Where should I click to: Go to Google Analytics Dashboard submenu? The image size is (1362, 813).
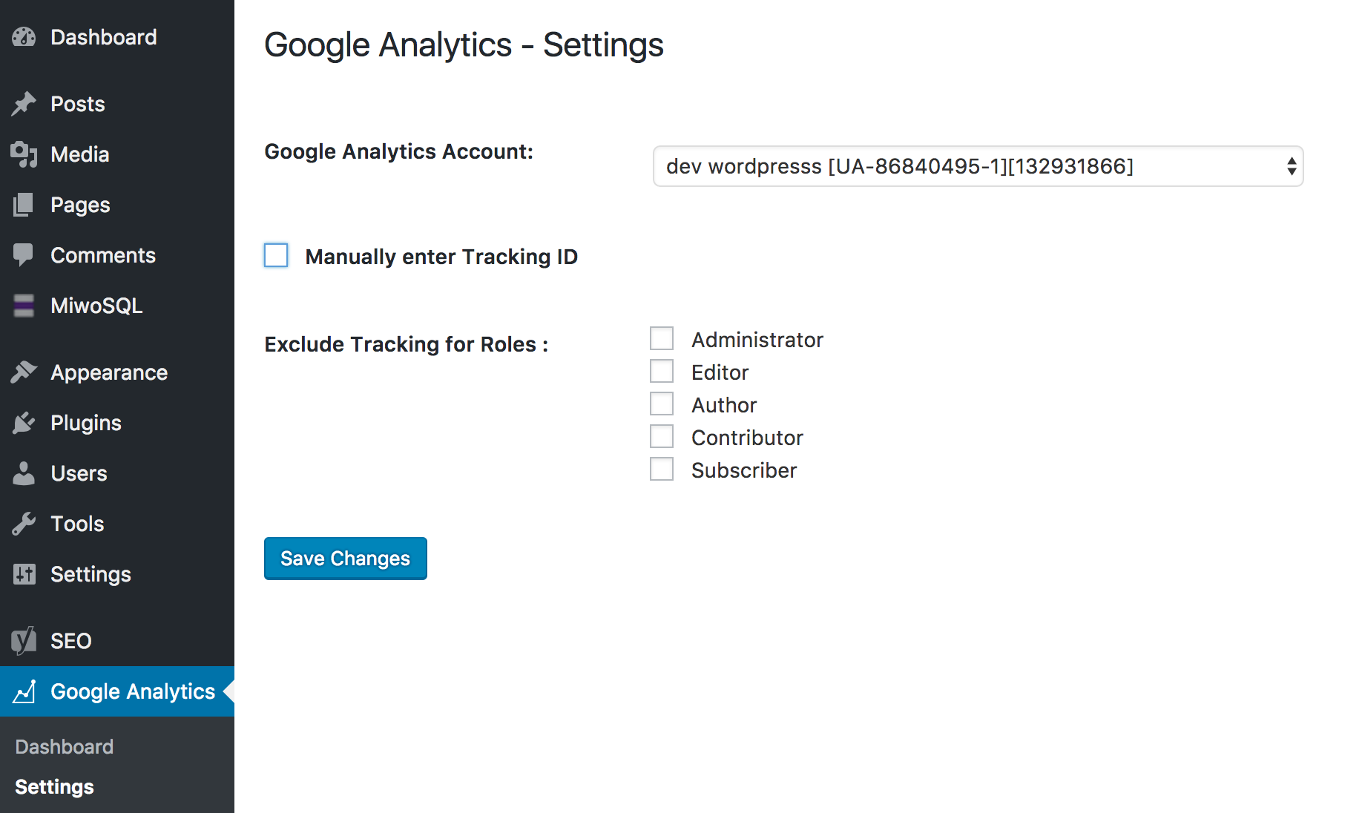pyautogui.click(x=65, y=746)
